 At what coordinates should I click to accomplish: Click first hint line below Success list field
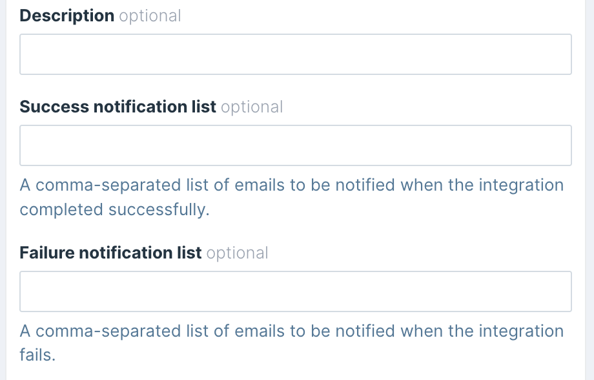pyautogui.click(x=291, y=185)
